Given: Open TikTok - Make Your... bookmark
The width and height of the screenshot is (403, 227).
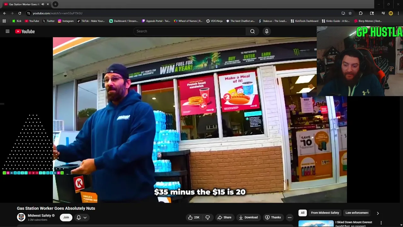Looking at the screenshot, I should [x=90, y=21].
